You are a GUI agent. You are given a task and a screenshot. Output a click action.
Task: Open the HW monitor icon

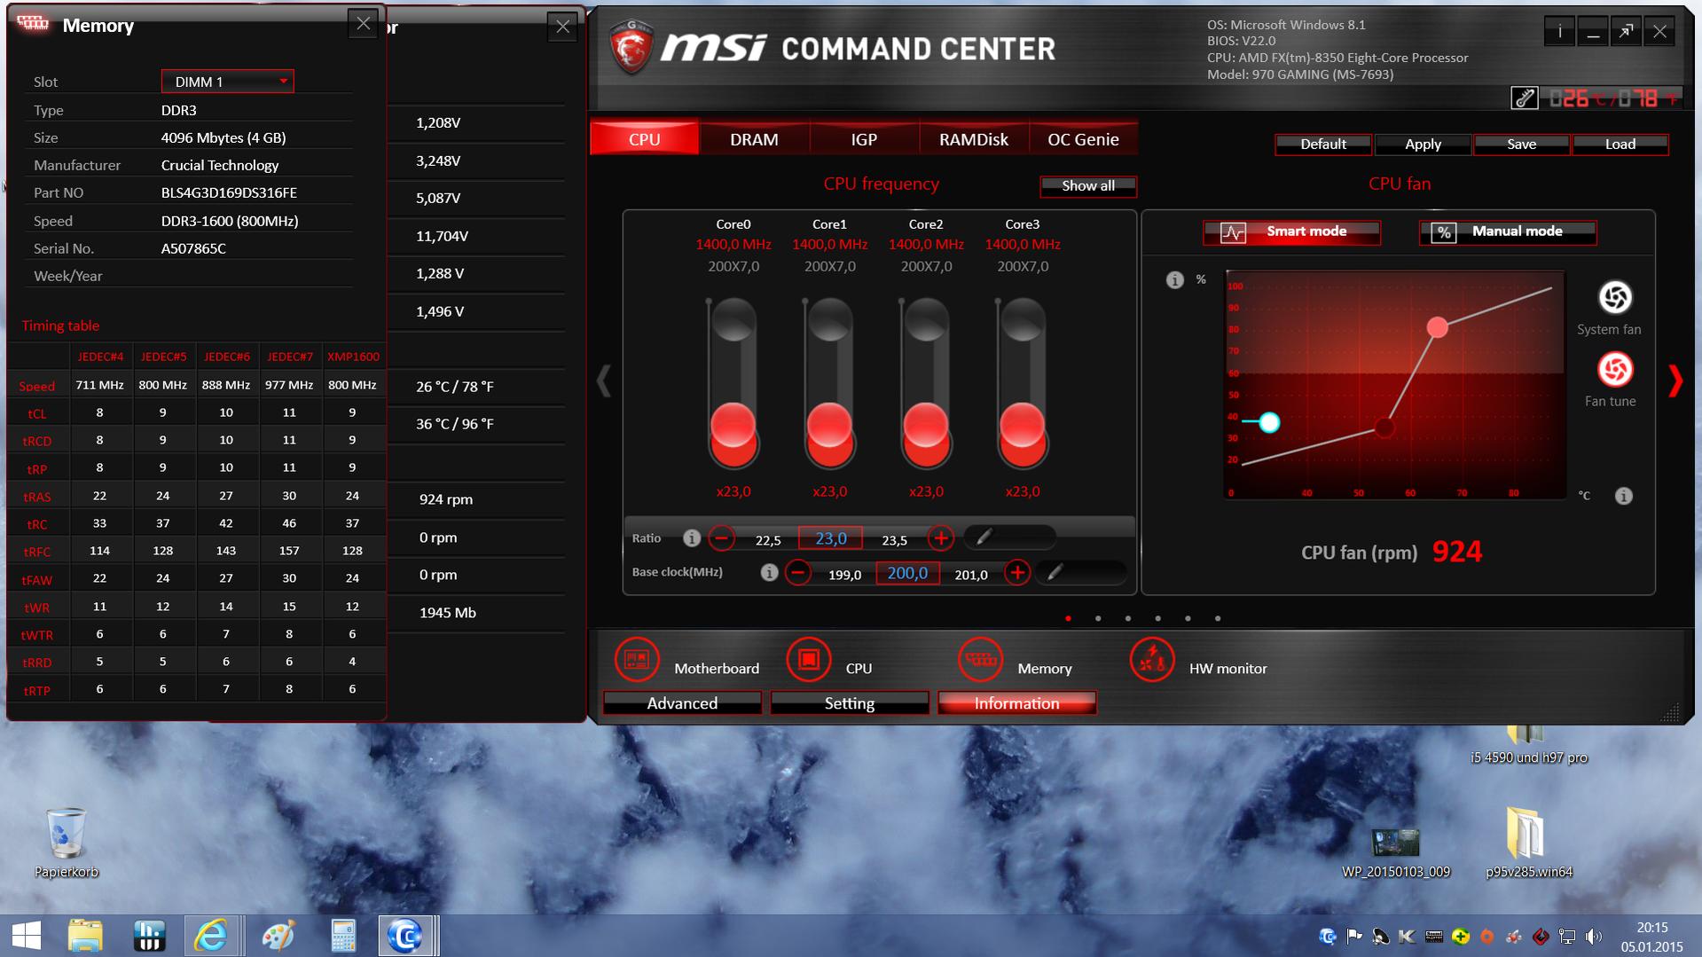(1152, 660)
